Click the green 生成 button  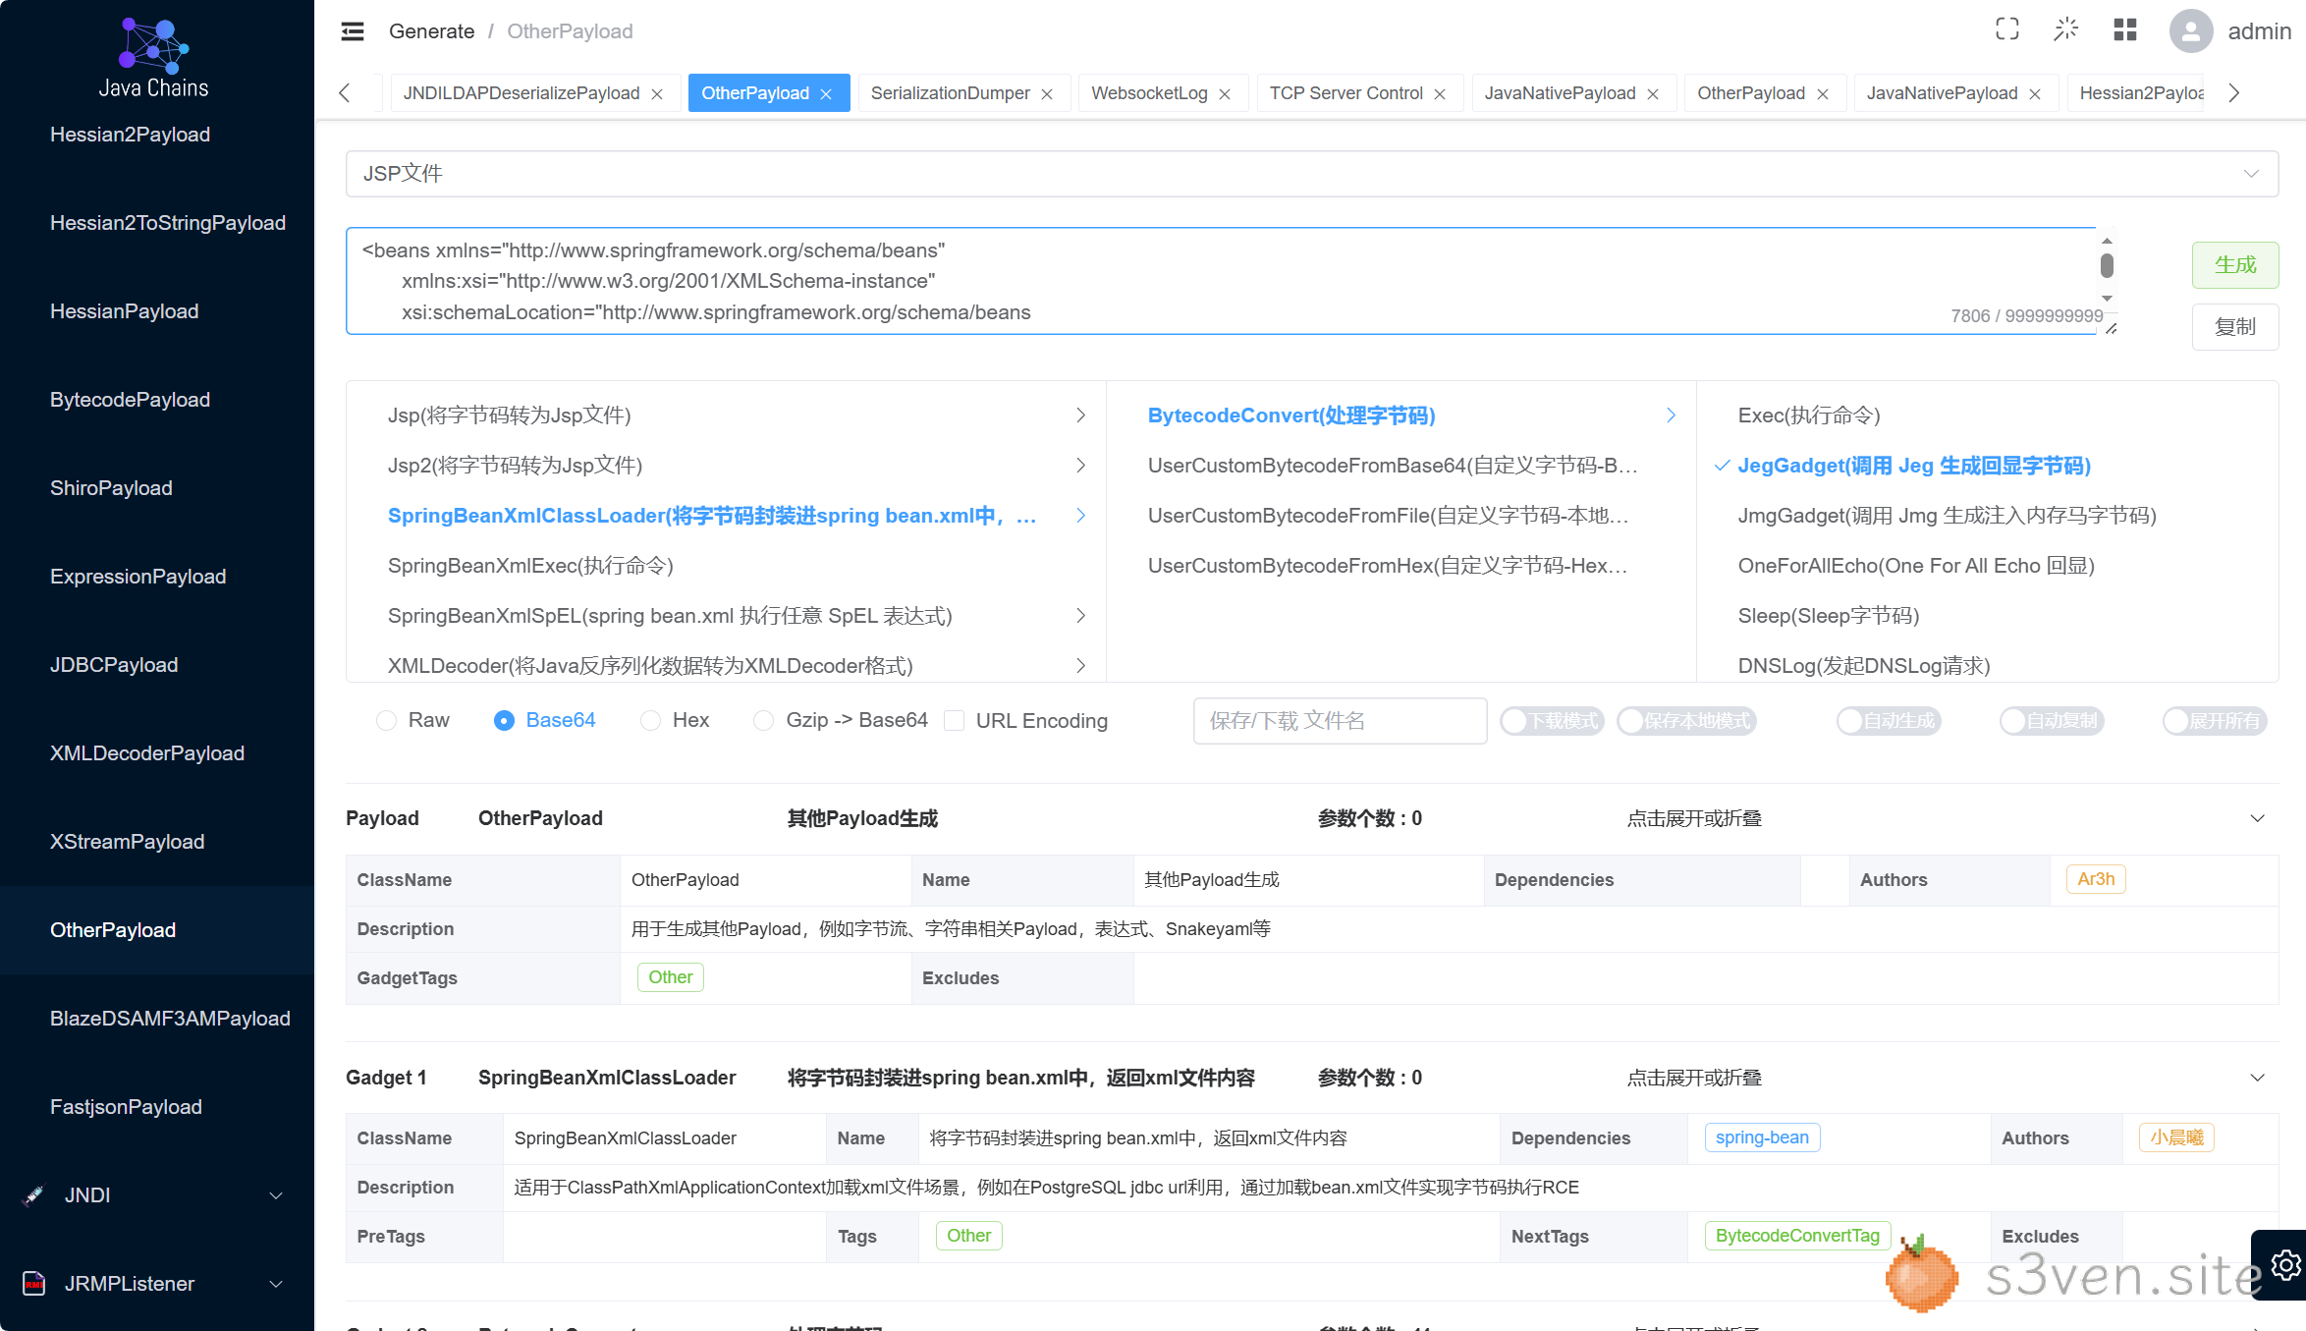tap(2234, 265)
